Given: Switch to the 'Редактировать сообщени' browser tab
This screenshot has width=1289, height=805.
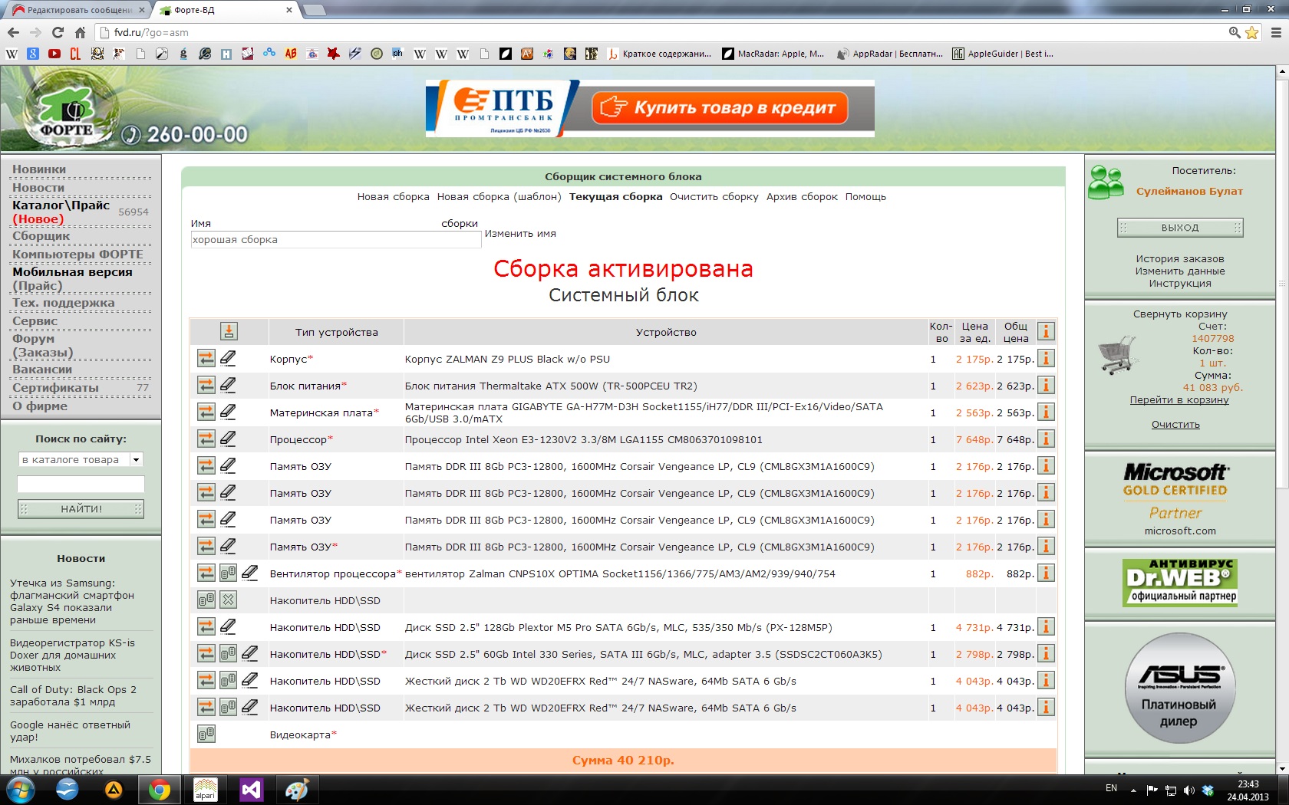Looking at the screenshot, I should pyautogui.click(x=80, y=10).
